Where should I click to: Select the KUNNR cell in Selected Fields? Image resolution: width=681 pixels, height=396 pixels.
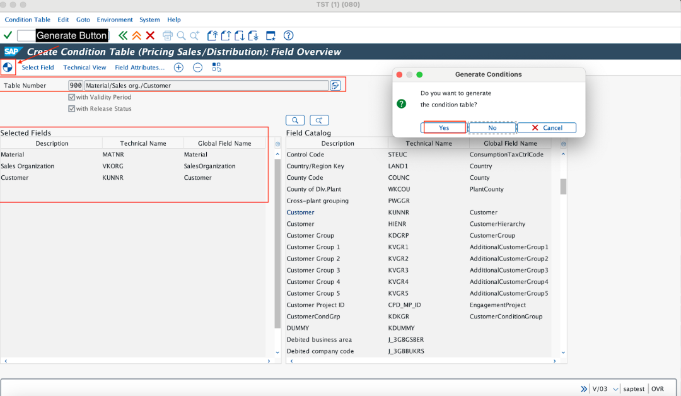113,178
